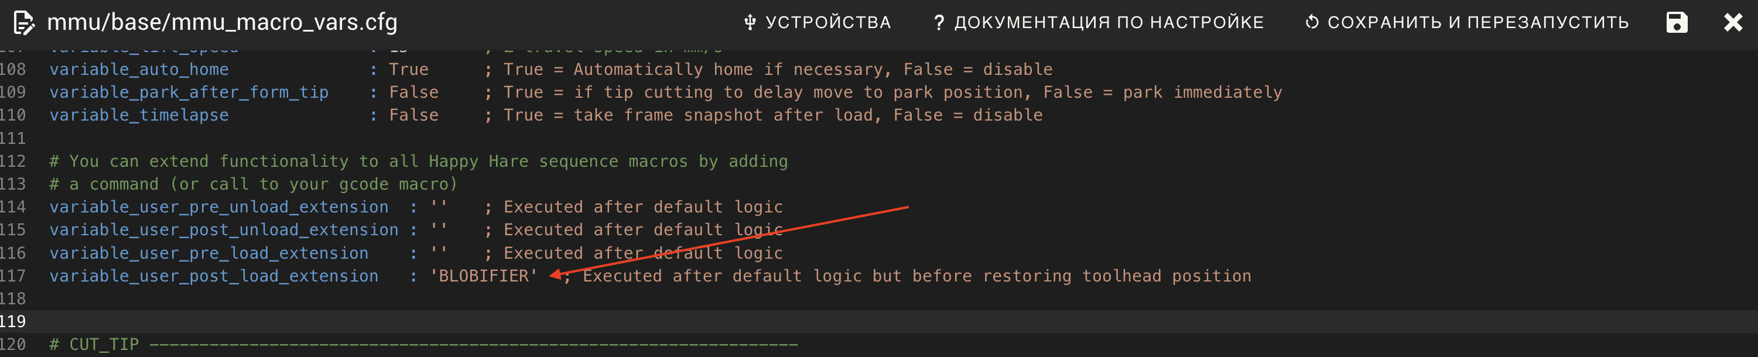Open ДОКУМЕНТАЦИЯ ПО НАСТРОЙКЕ help link

tap(1099, 22)
